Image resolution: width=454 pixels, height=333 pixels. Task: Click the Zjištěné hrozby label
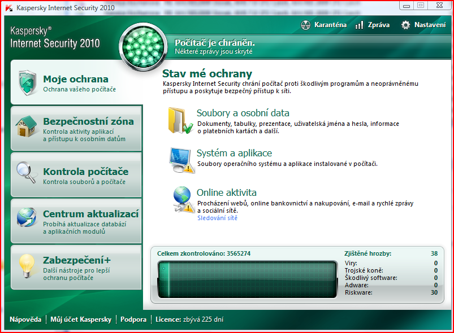367,253
